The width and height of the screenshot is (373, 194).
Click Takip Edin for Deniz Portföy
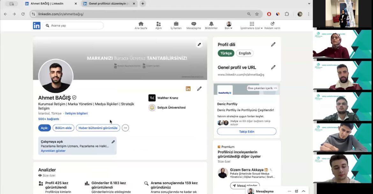(247, 131)
